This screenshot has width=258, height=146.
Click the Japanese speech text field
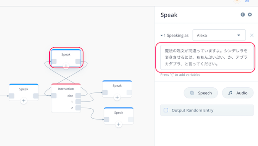207,57
